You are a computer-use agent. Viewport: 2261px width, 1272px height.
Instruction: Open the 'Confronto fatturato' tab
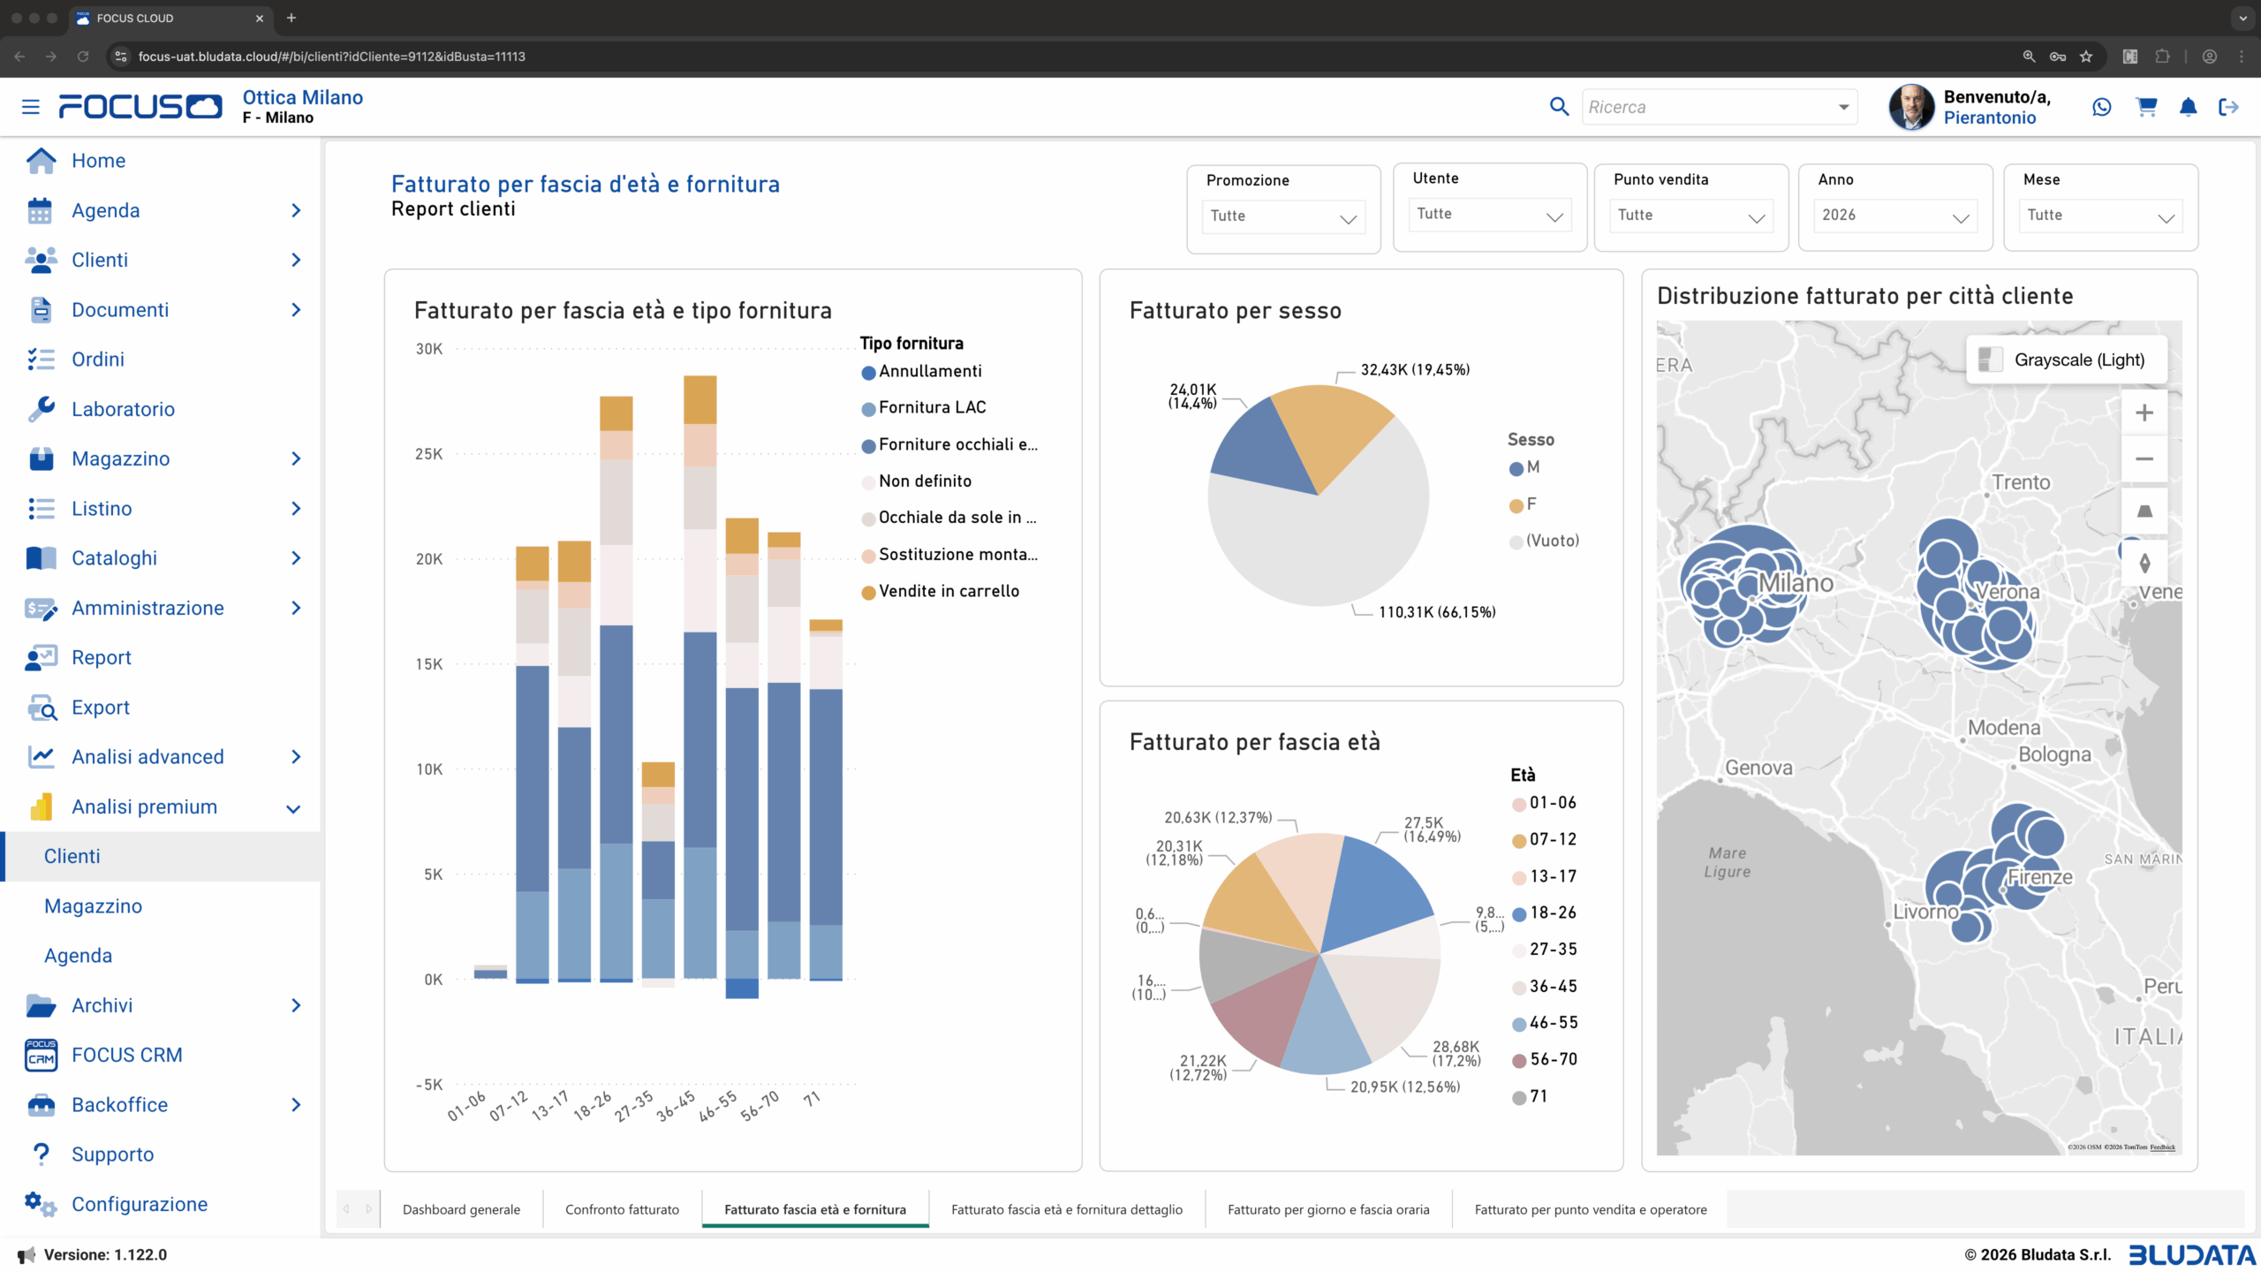point(621,1209)
